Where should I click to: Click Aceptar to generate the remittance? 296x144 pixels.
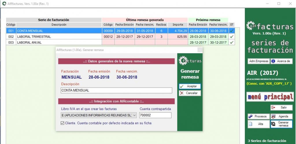190,86
